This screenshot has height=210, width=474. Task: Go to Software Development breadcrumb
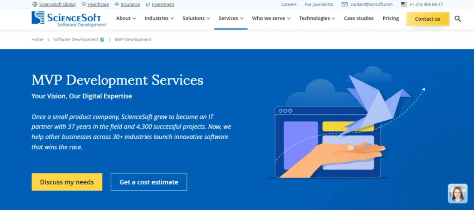point(75,40)
